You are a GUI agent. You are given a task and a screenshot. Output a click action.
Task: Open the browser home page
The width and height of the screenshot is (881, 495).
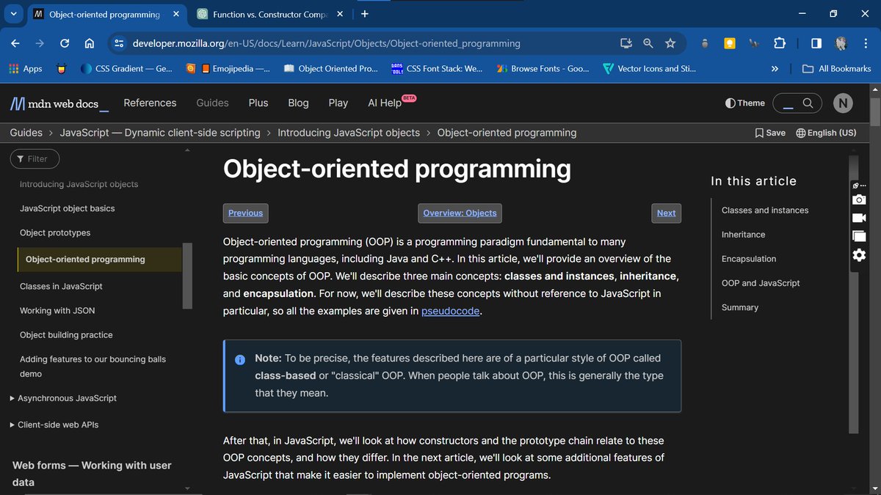pyautogui.click(x=89, y=43)
